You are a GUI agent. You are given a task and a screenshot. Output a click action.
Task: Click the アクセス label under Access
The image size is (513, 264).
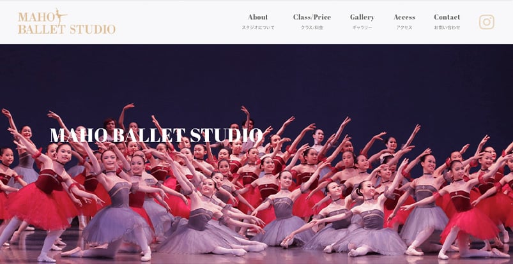pyautogui.click(x=404, y=28)
